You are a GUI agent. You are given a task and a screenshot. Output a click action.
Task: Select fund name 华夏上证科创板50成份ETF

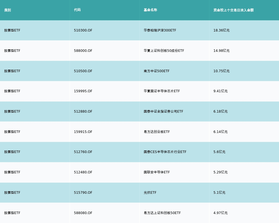point(164,51)
